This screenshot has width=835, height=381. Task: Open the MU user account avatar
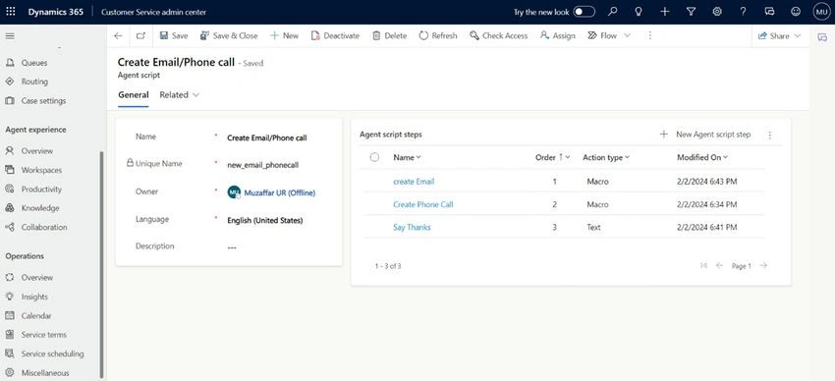pos(821,12)
